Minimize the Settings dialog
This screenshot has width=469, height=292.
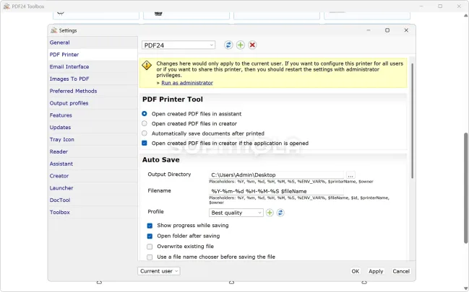point(369,30)
